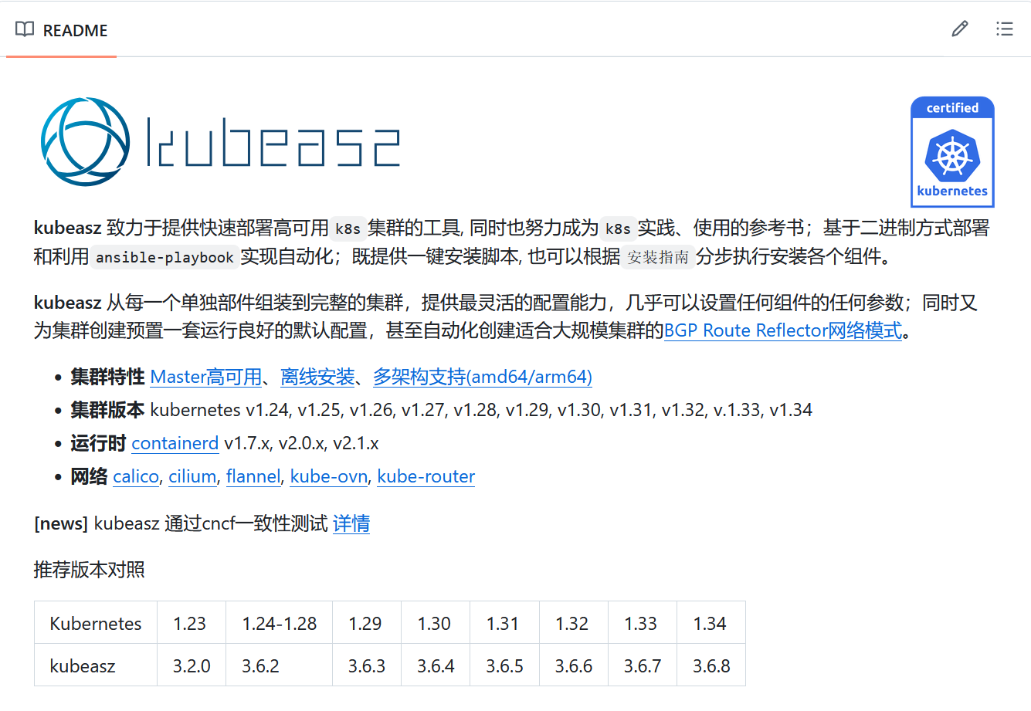Open the calico network link
Image resolution: width=1031 pixels, height=711 pixels.
click(136, 476)
